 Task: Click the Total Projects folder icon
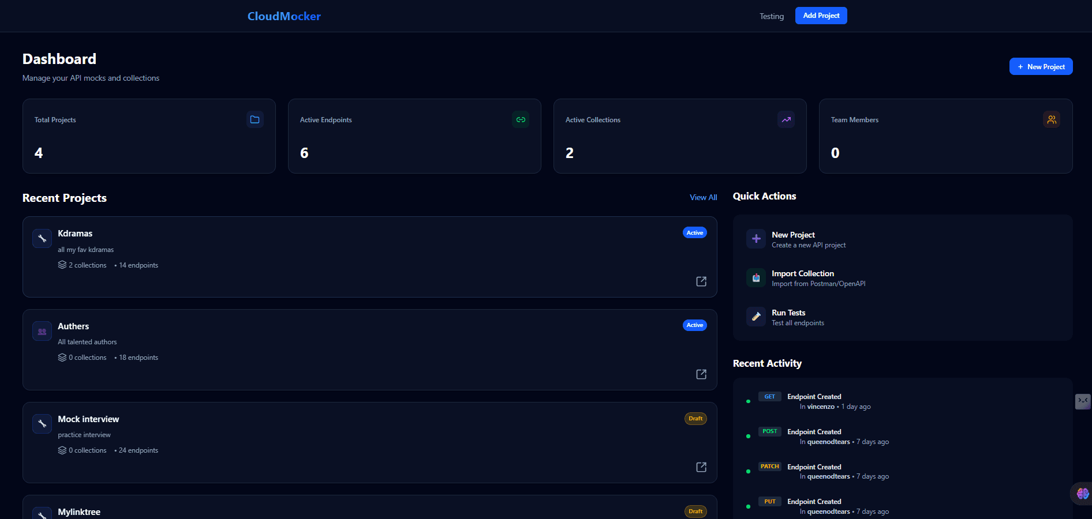point(255,119)
